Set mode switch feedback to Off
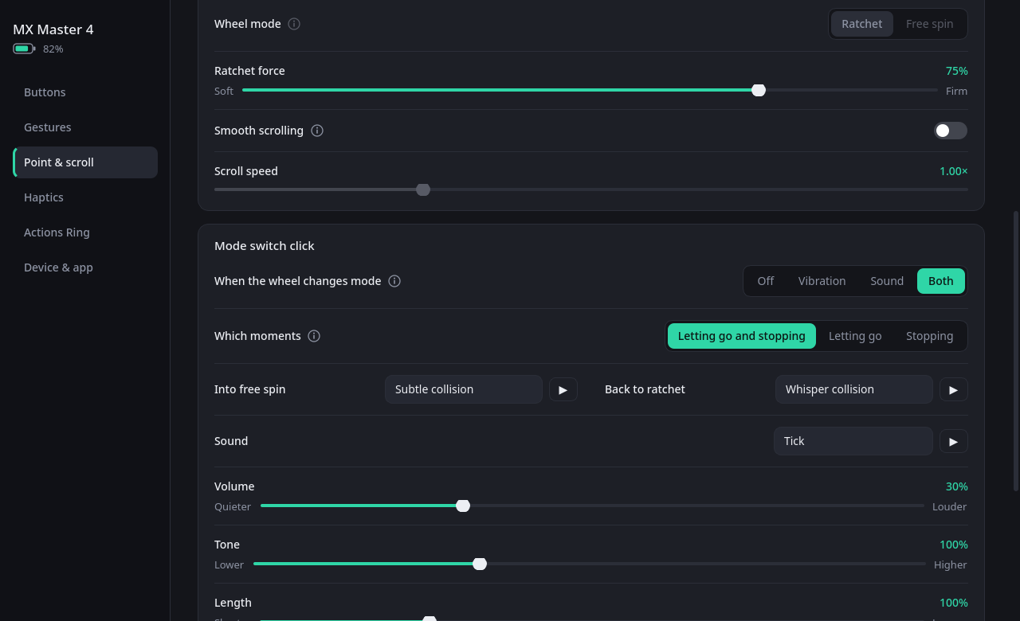 766,281
